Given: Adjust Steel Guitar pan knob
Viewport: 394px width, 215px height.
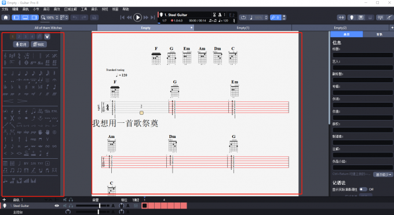Looking at the screenshot, I should point(121,206).
